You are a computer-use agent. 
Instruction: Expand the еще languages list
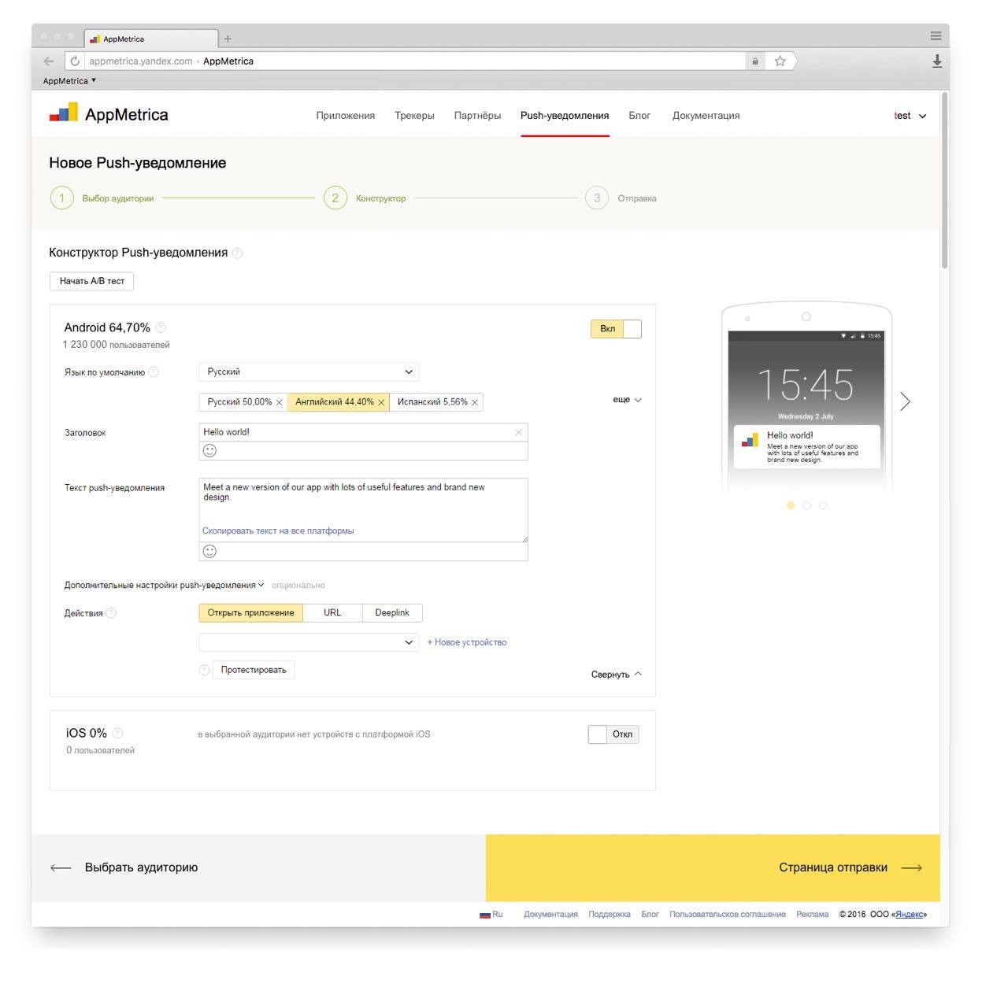pyautogui.click(x=627, y=400)
